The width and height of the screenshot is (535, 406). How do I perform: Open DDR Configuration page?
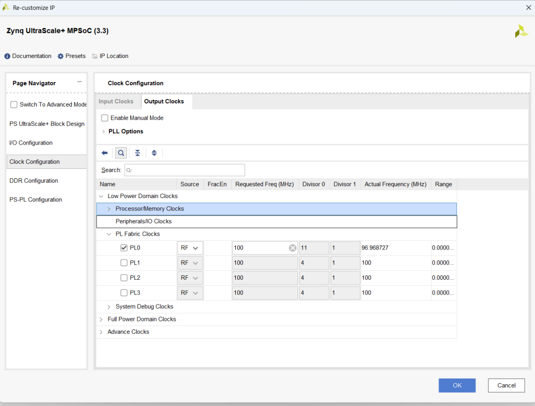point(34,181)
